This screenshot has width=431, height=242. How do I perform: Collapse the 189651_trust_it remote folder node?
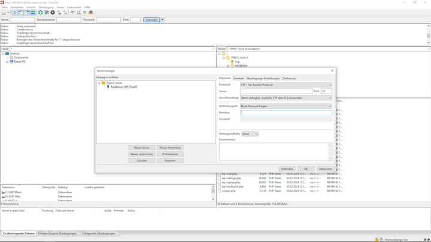coord(224,57)
